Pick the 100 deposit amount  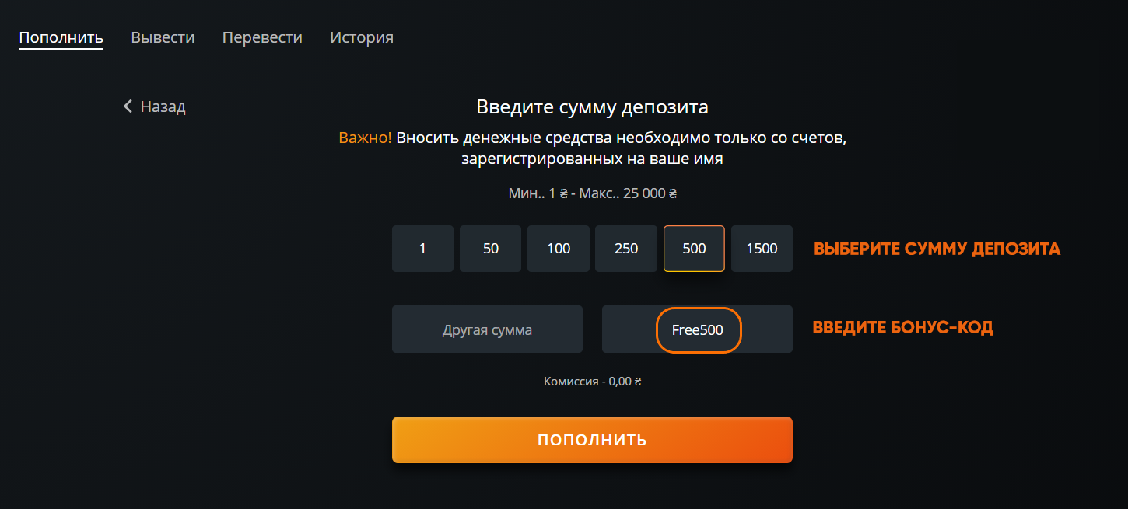point(559,249)
